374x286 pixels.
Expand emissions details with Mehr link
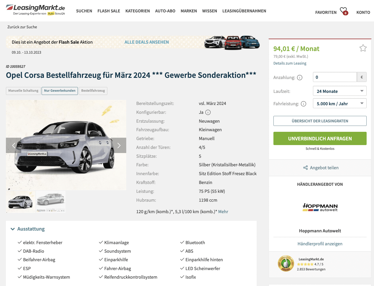point(223,212)
